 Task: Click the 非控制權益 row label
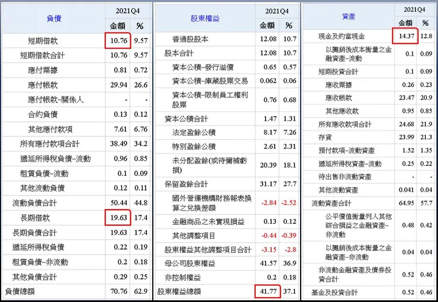(183, 277)
